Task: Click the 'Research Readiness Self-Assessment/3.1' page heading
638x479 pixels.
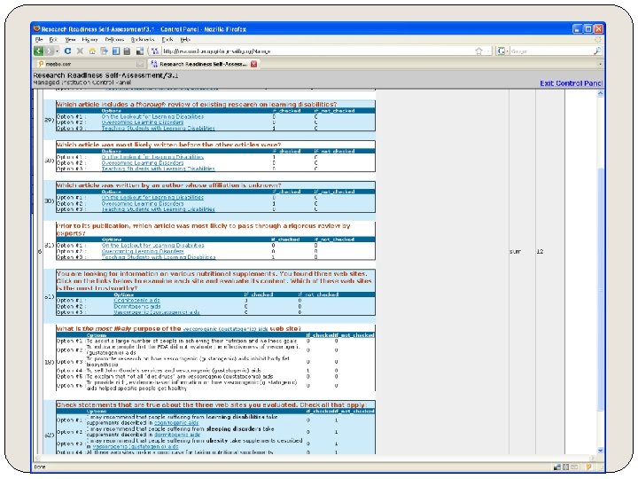Action: click(x=105, y=75)
